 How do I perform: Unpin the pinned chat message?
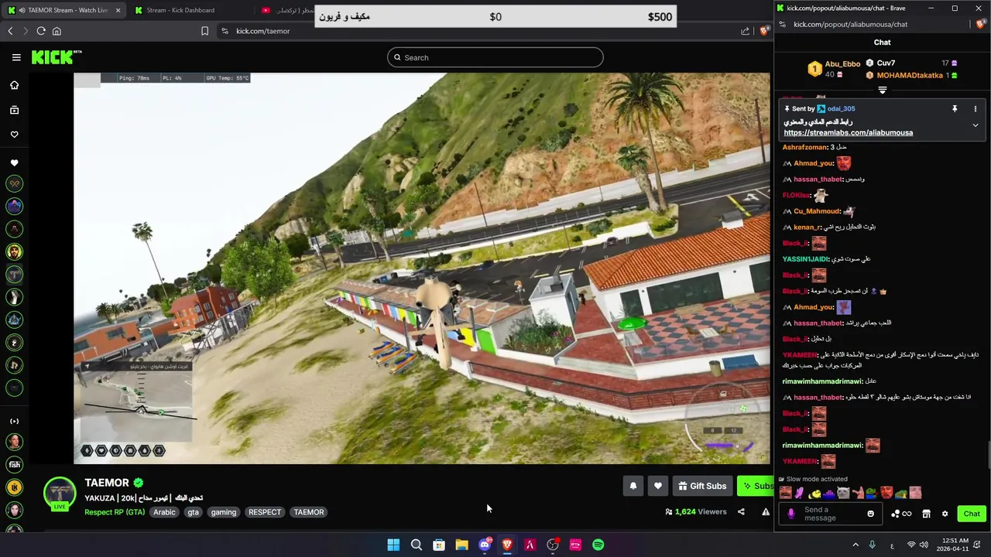[x=955, y=109]
